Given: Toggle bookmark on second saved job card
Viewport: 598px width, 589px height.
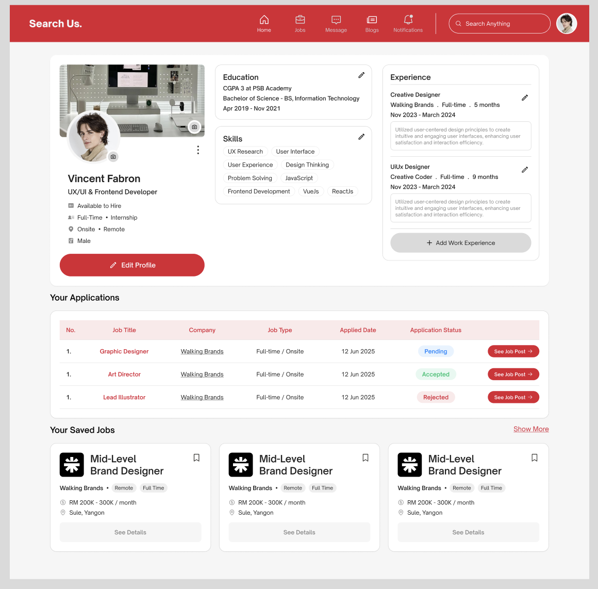Looking at the screenshot, I should [366, 457].
